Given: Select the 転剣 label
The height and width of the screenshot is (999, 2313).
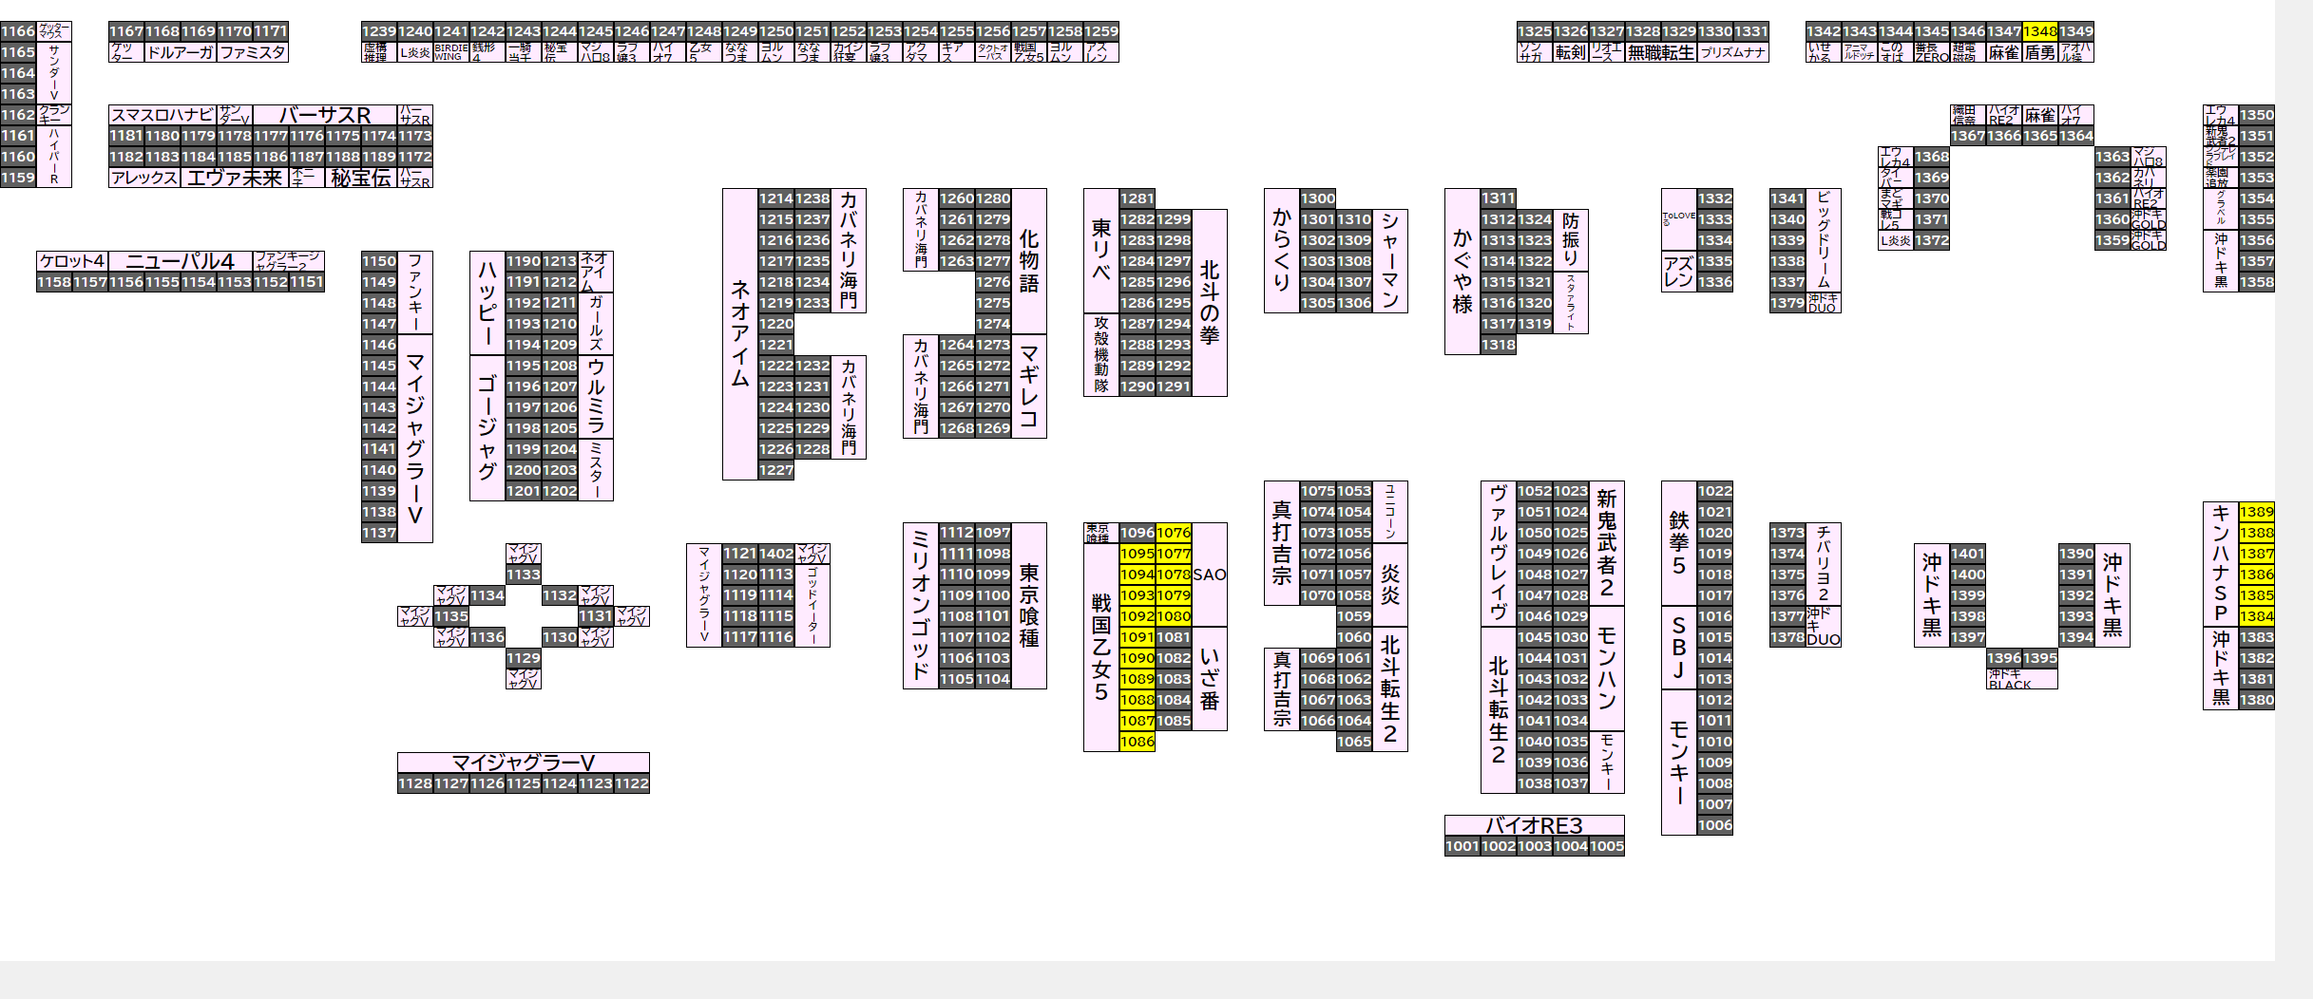Looking at the screenshot, I should pos(1571,52).
